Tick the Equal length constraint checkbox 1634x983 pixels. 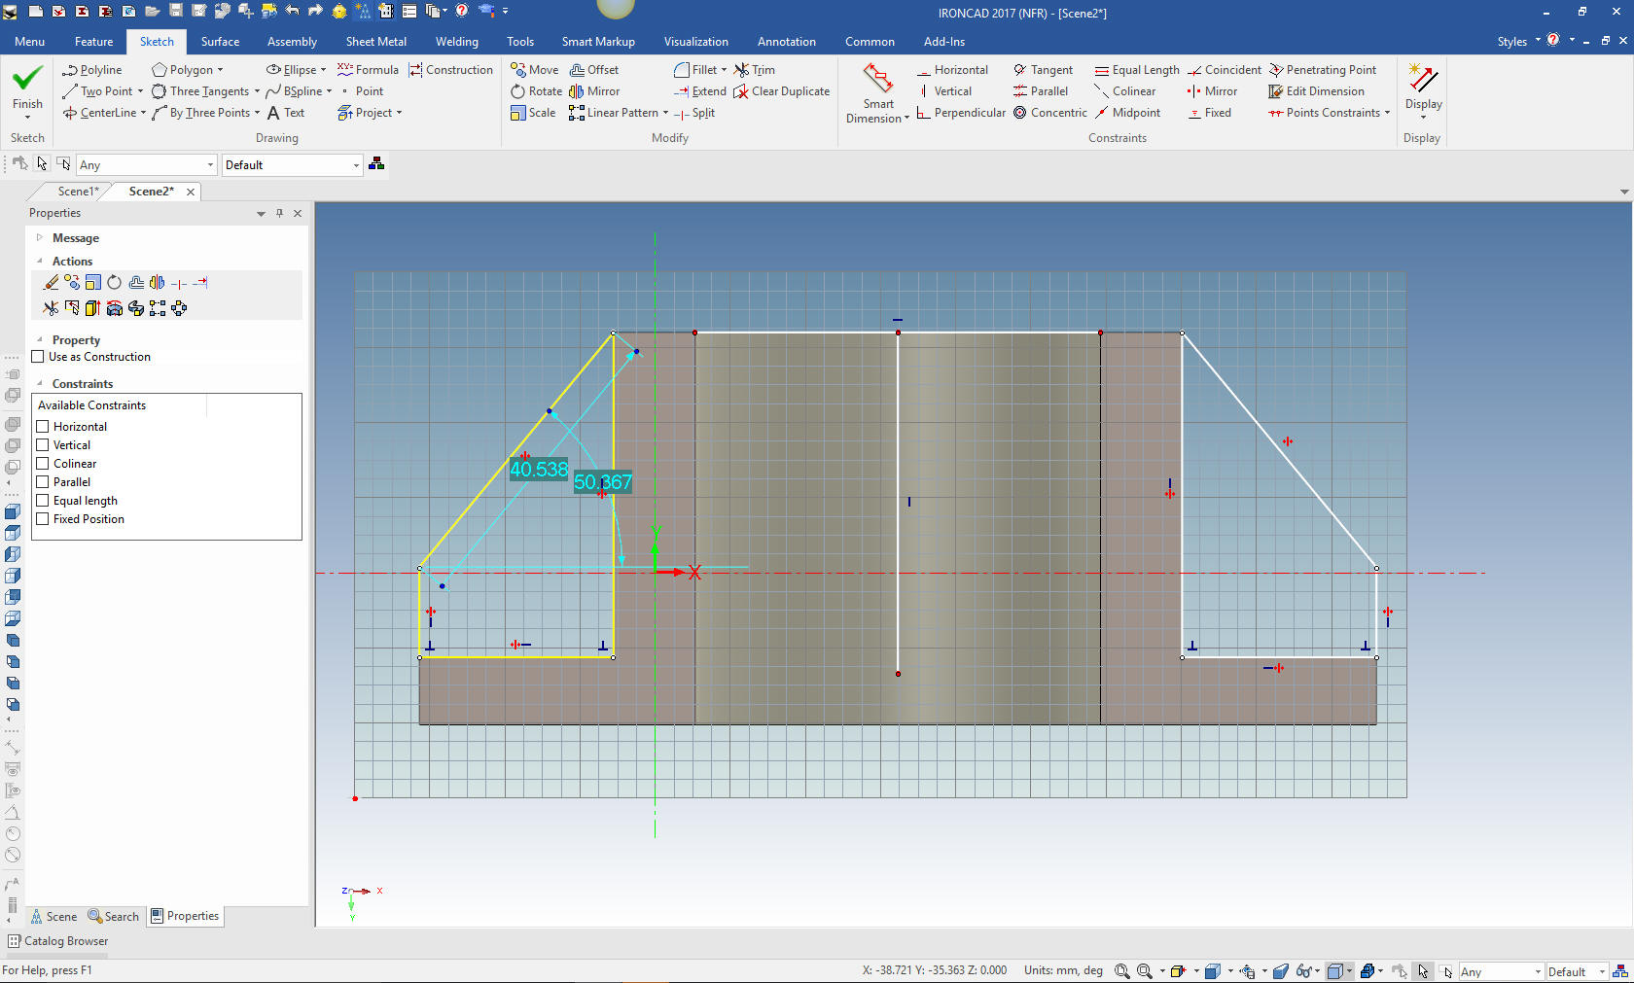coord(43,501)
